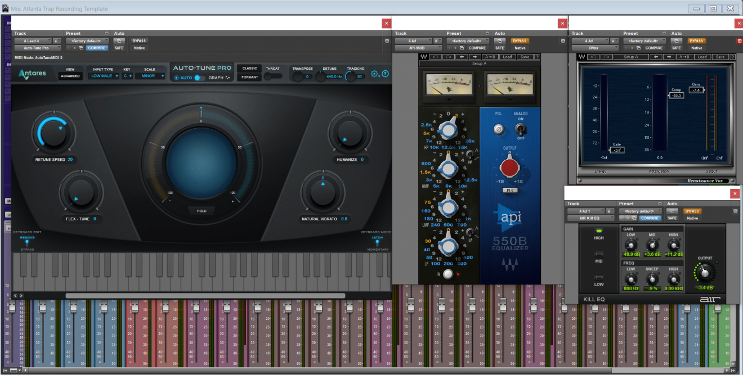Click the red target icon in RVox header
The image size is (743, 375).
point(739,41)
